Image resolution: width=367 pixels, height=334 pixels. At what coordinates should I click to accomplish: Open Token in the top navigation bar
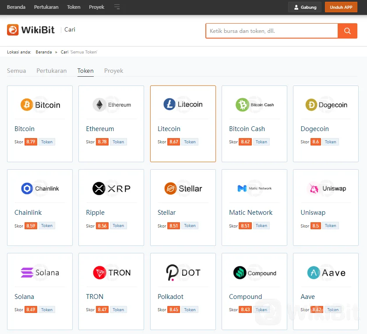point(74,7)
